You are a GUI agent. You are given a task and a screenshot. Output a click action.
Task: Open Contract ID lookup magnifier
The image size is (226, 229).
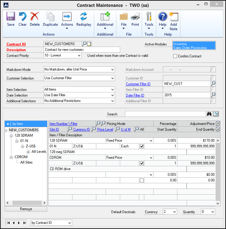[84, 44]
